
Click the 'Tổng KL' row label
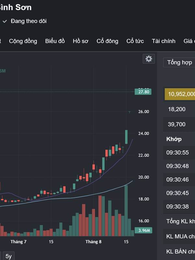pos(181,221)
